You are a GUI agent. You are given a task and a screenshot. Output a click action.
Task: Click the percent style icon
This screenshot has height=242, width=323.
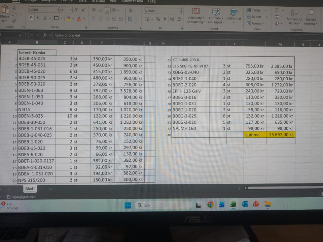(157, 19)
